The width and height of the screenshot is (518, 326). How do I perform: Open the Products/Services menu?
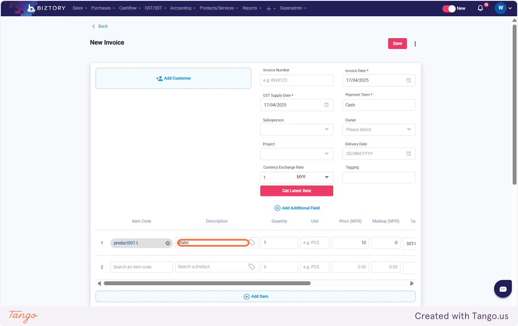click(219, 8)
